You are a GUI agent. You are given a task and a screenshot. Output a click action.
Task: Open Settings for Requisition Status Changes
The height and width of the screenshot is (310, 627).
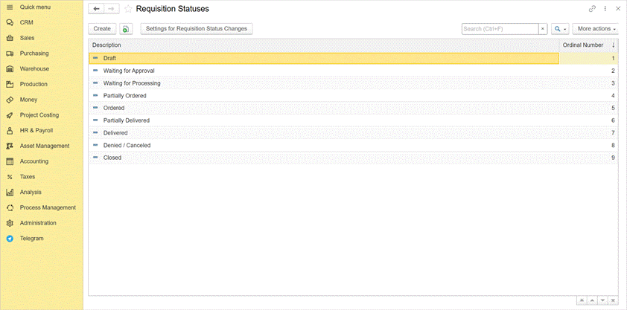(197, 29)
